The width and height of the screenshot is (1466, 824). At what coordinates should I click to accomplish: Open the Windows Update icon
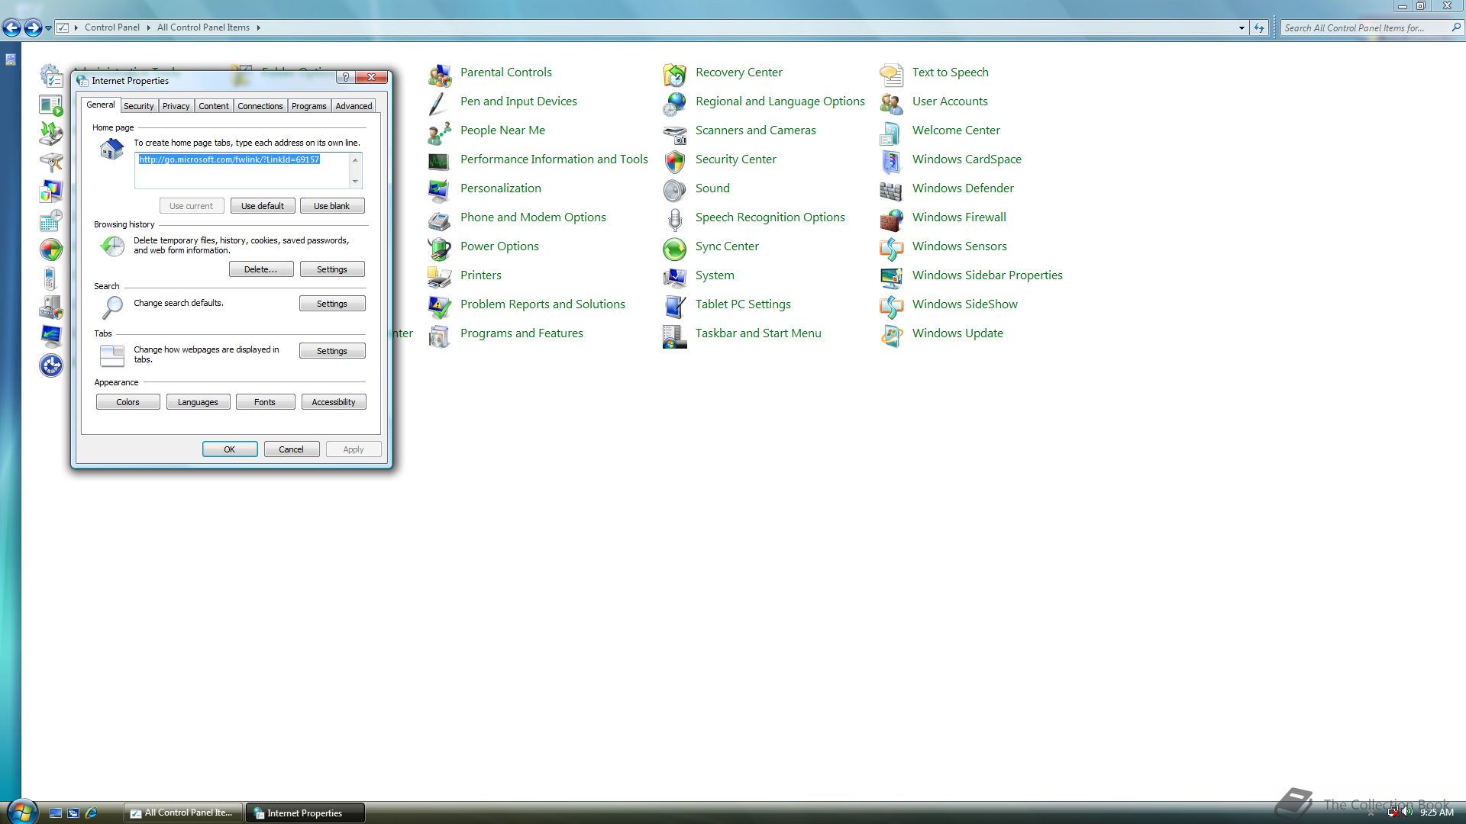(x=891, y=335)
